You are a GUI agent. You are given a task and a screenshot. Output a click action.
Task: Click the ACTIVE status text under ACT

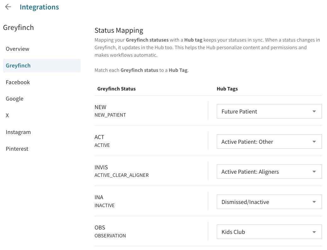coord(102,145)
